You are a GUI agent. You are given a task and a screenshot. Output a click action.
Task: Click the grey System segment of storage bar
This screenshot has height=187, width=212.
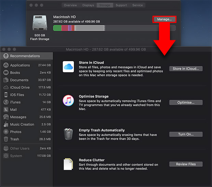coord(90,28)
